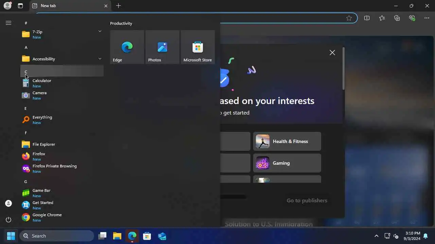The image size is (435, 244).
Task: Click the letter E section header
Action: (62, 108)
